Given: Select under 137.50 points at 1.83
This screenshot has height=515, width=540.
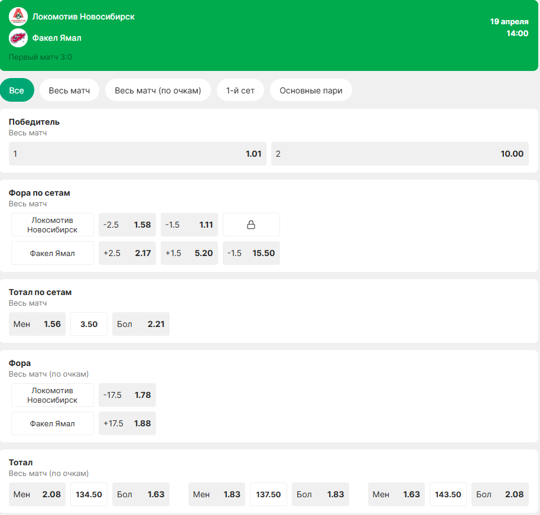Looking at the screenshot, I should (x=217, y=494).
